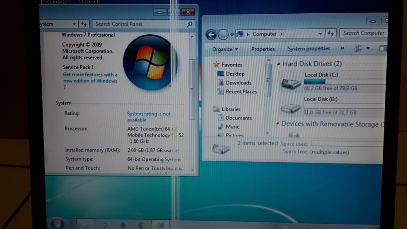407x229 pixels.
Task: Click the computer icon in Explorer address bar
Action: (240, 34)
